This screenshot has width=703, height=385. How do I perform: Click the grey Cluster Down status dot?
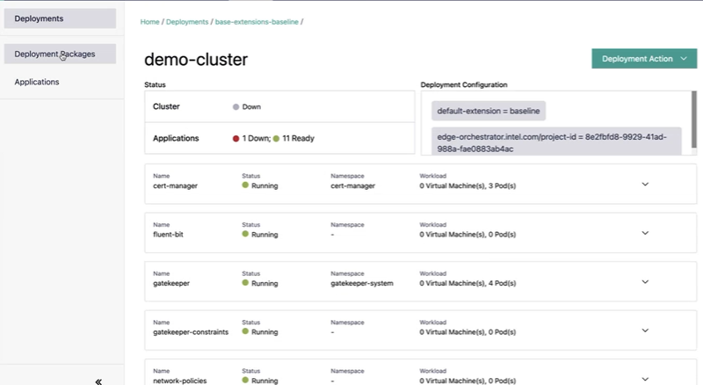236,106
